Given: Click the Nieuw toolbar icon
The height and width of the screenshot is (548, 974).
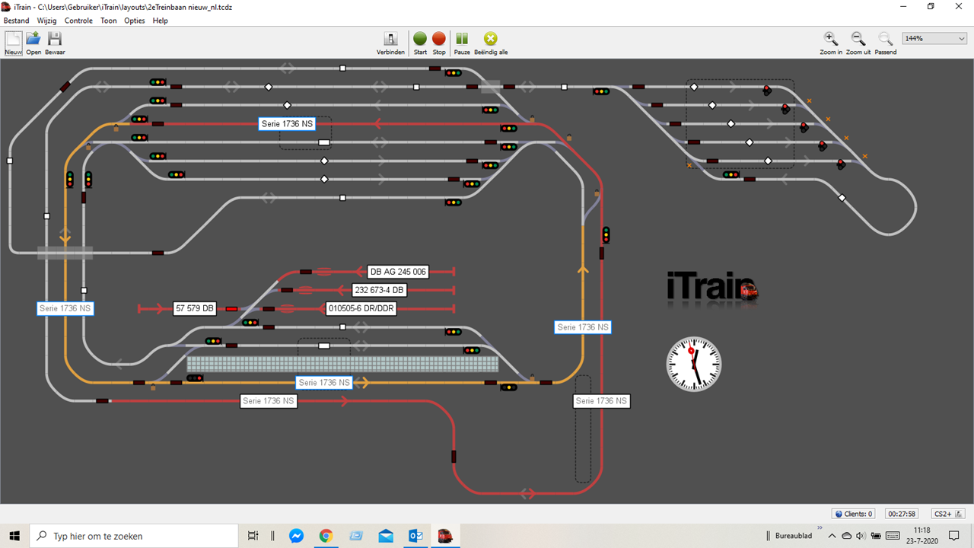Looking at the screenshot, I should point(14,43).
